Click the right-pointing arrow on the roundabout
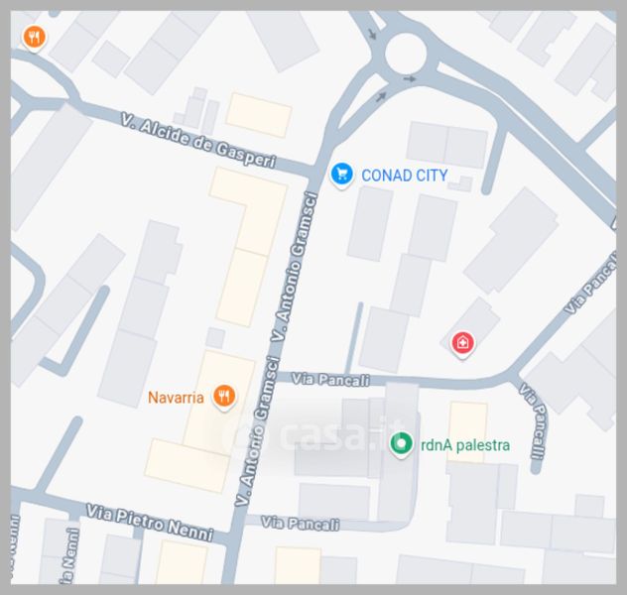Screen dimensions: 627x595 click(x=410, y=78)
